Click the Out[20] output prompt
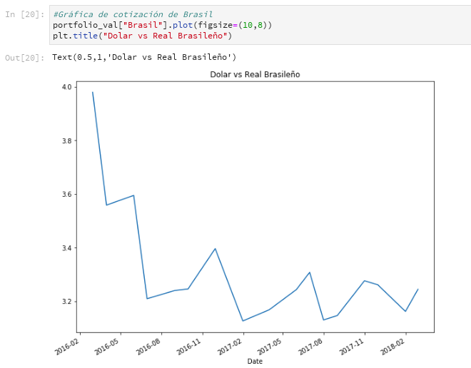471x368 pixels. point(25,57)
